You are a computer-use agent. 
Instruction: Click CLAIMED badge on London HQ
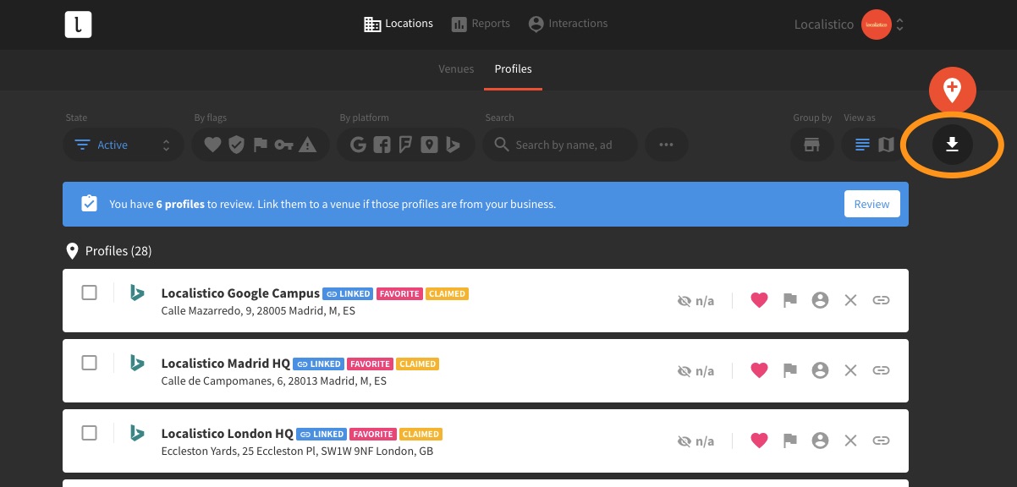[x=421, y=435]
